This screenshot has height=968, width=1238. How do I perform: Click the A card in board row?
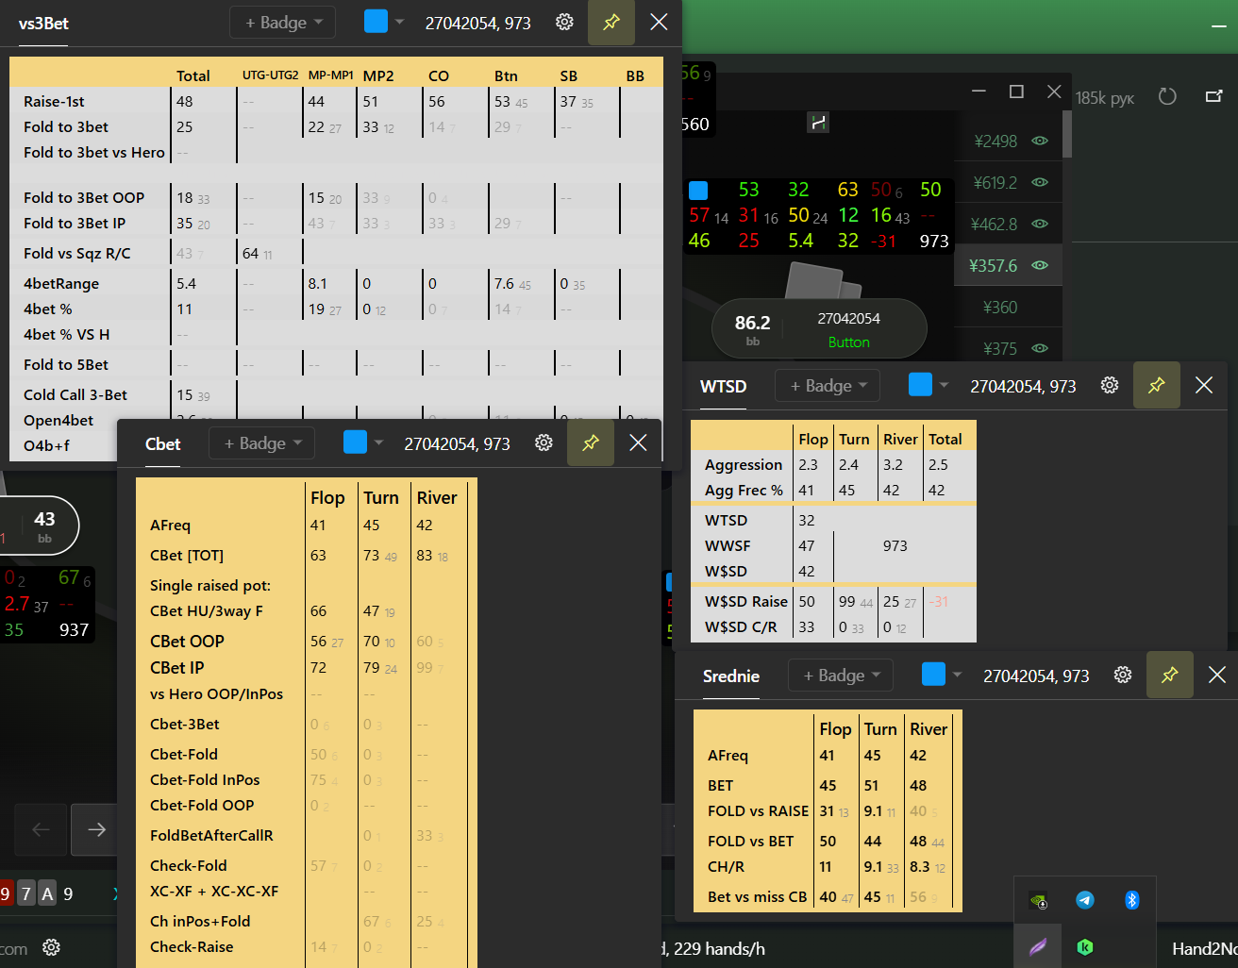[x=47, y=893]
